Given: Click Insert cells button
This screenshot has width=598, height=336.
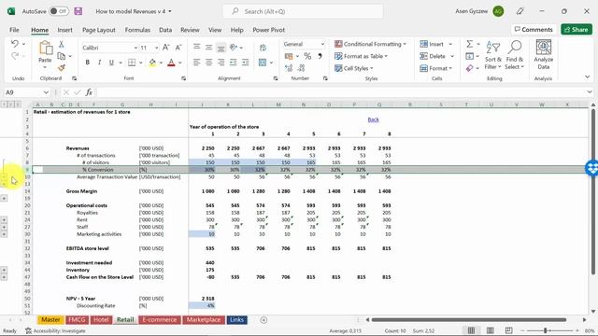Looking at the screenshot, I should pos(432,44).
